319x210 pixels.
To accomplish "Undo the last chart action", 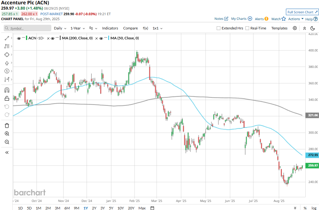I will click(7, 107).
